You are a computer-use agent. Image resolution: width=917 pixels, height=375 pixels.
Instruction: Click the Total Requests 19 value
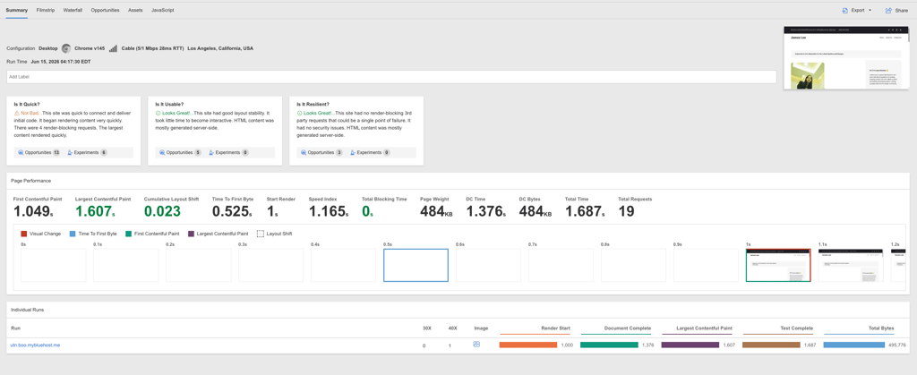point(626,211)
